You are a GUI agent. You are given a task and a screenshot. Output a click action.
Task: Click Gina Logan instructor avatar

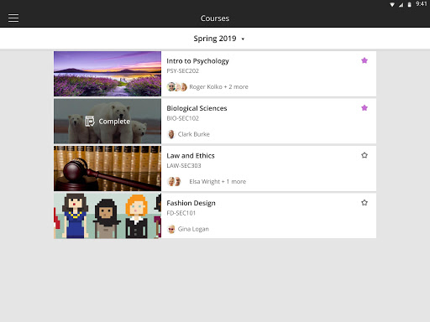(x=171, y=229)
